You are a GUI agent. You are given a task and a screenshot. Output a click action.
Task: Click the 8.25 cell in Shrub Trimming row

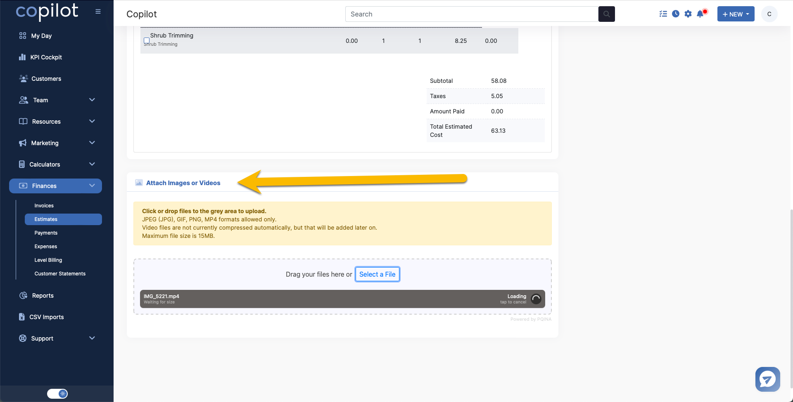[x=461, y=41]
